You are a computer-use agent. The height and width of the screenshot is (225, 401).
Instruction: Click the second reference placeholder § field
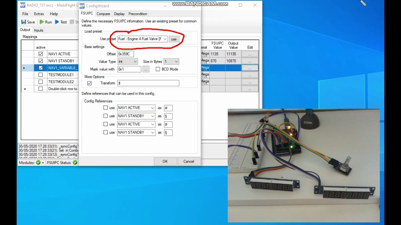click(x=168, y=116)
